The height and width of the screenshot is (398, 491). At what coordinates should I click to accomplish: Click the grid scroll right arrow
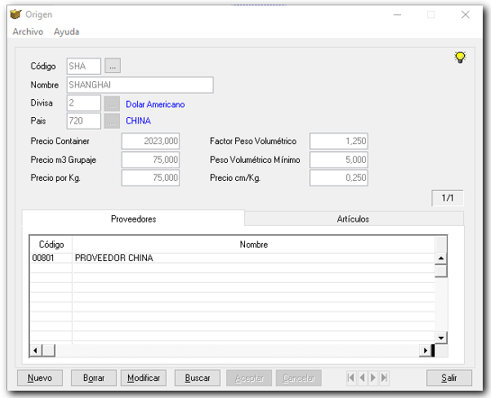click(425, 350)
